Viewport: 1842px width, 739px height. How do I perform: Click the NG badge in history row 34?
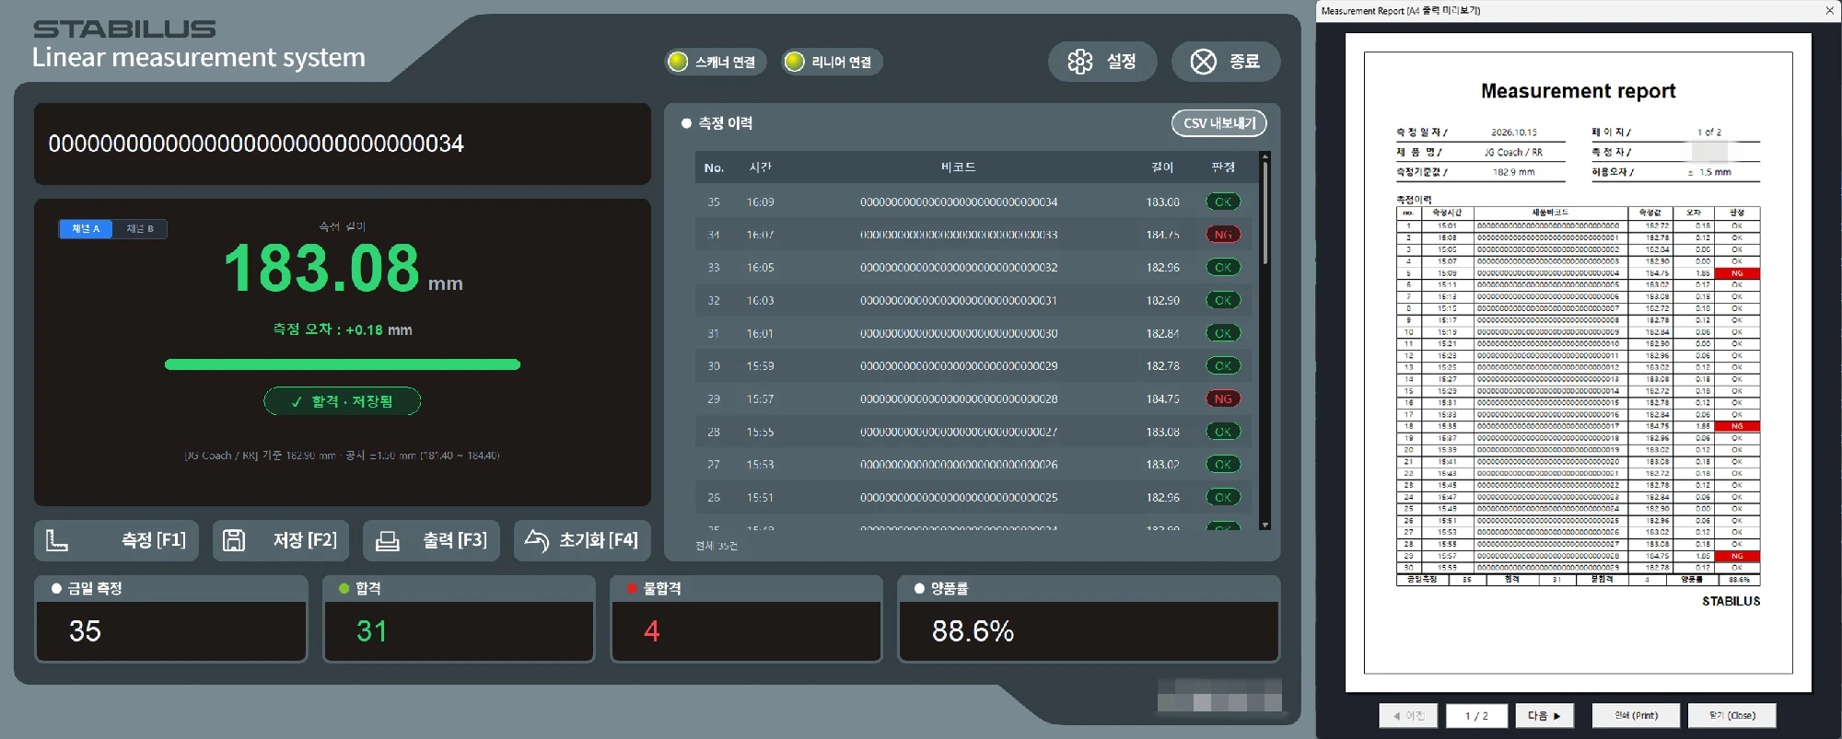click(x=1223, y=235)
